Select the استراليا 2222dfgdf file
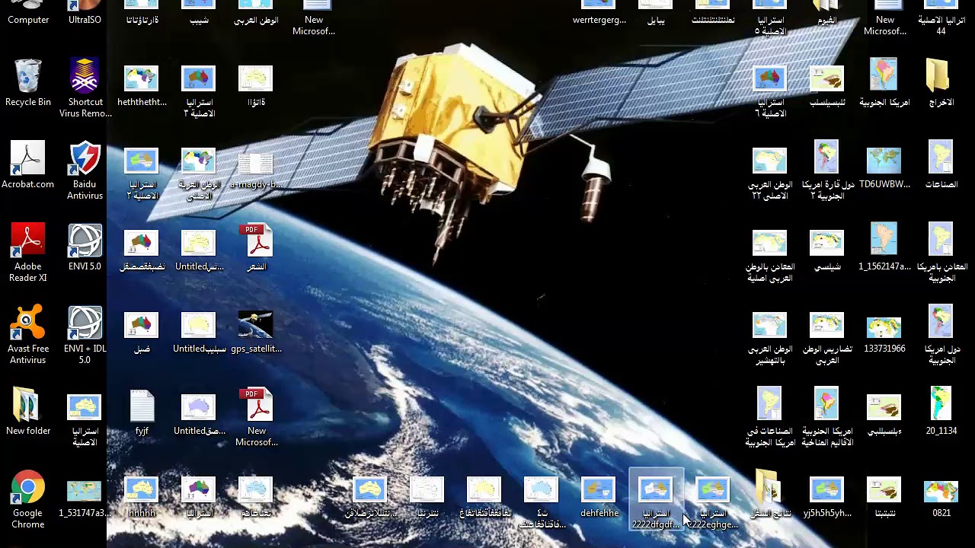 (x=656, y=499)
